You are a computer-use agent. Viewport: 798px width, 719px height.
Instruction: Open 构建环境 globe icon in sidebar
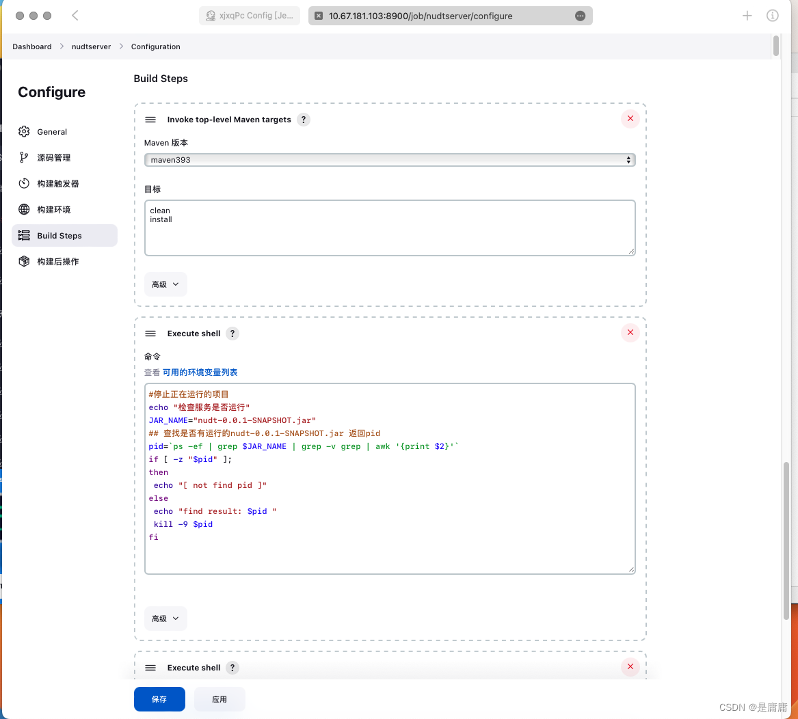[24, 209]
